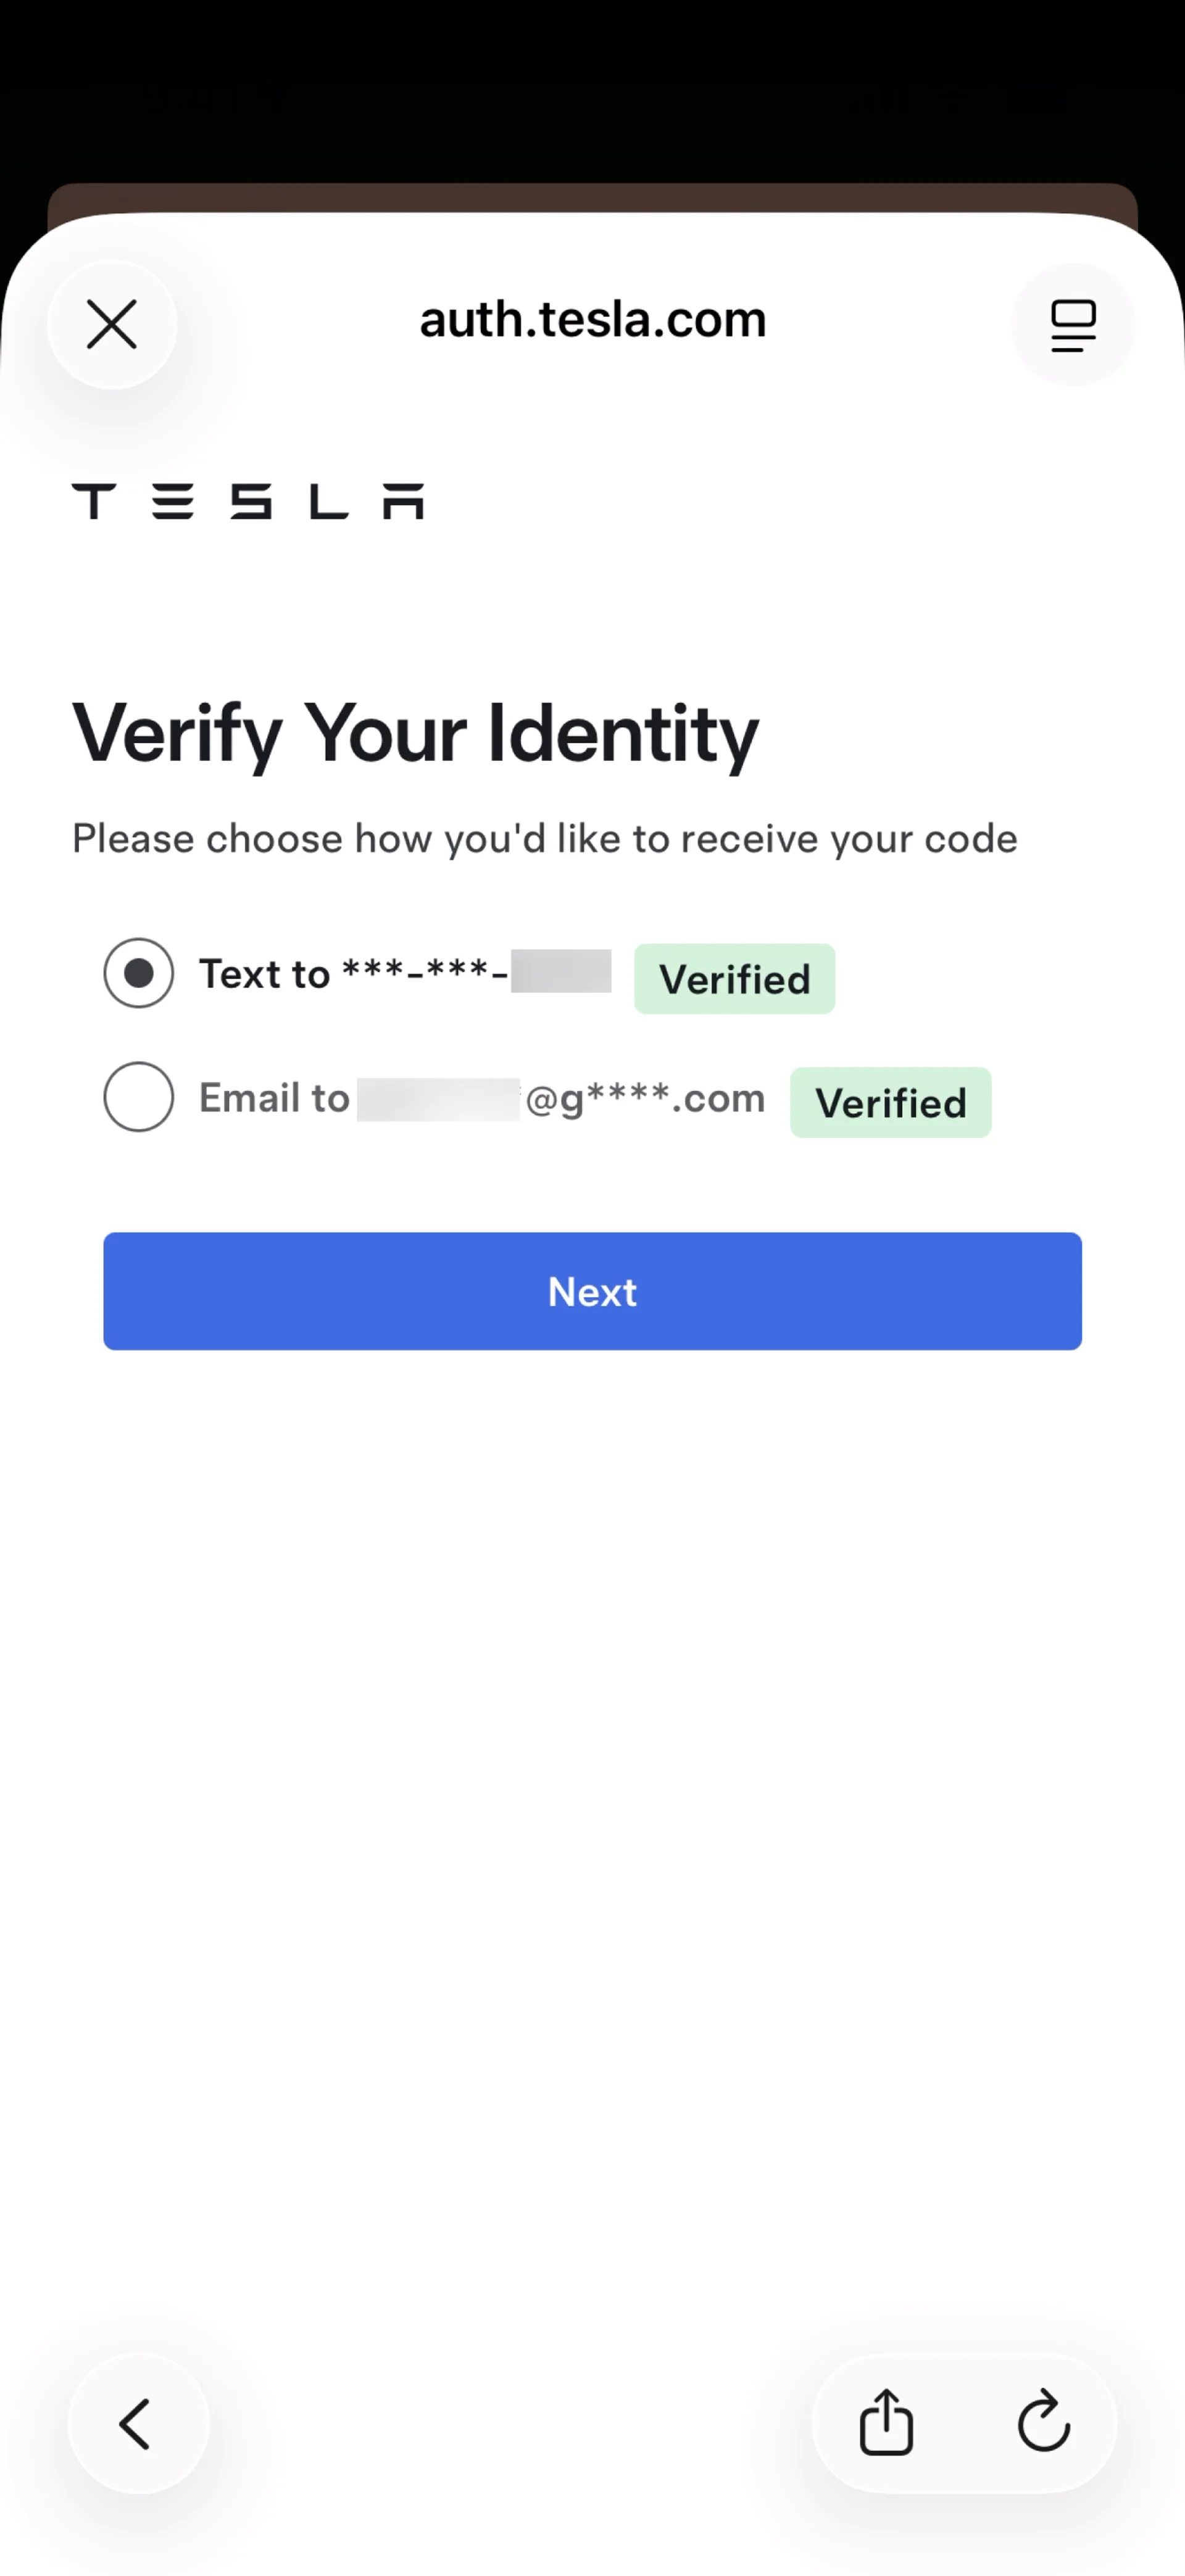This screenshot has width=1185, height=2576.
Task: Tap the blurred phone number digits
Action: pyautogui.click(x=561, y=971)
